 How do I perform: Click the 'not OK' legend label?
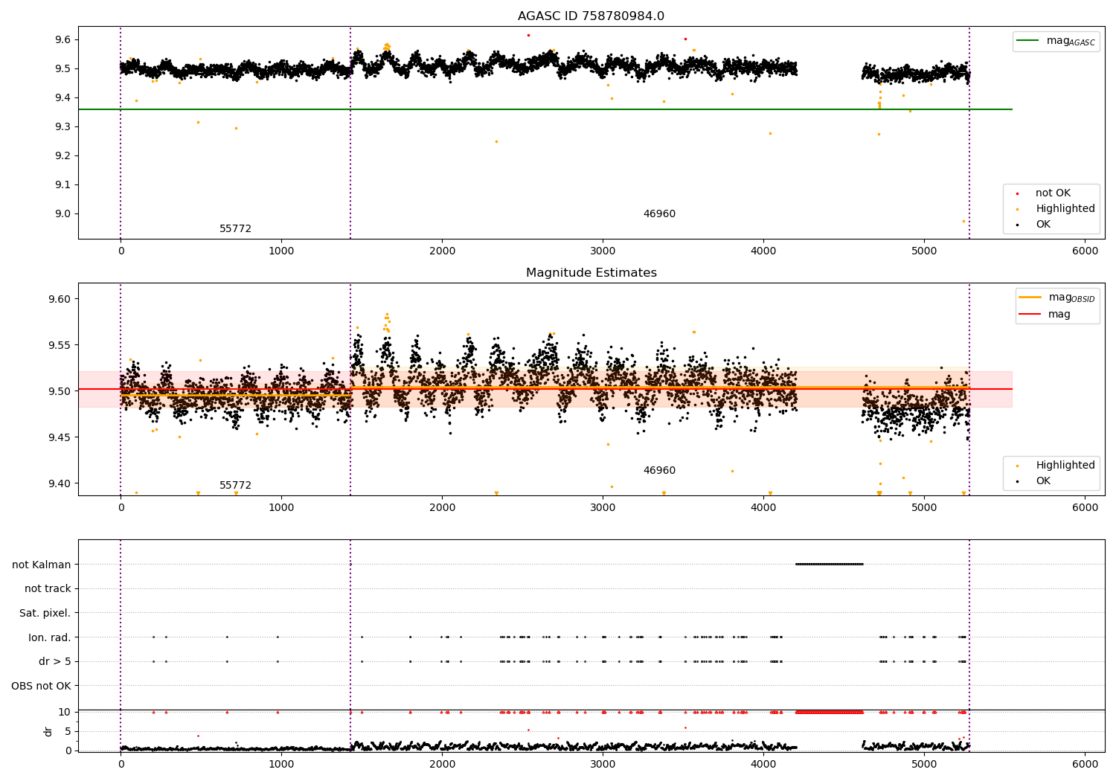tap(1053, 193)
